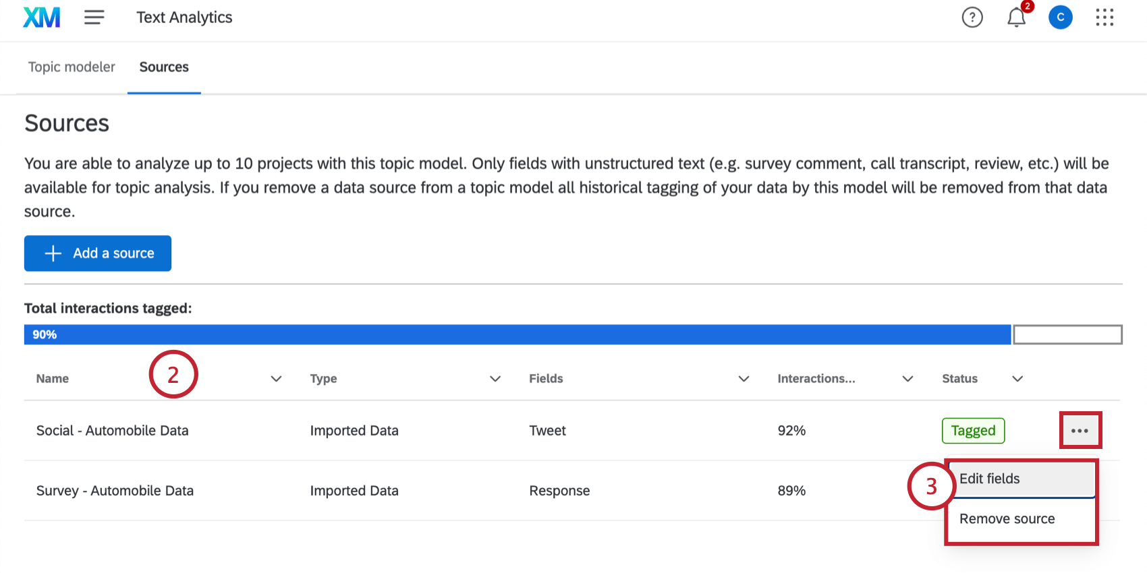Select Edit fields in the context menu
1147x573 pixels.
click(x=989, y=479)
